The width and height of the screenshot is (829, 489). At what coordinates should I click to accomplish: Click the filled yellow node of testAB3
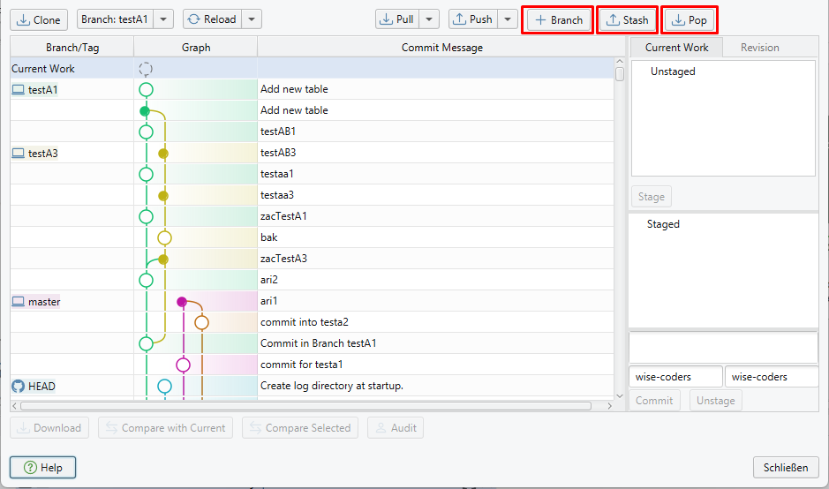coord(163,154)
